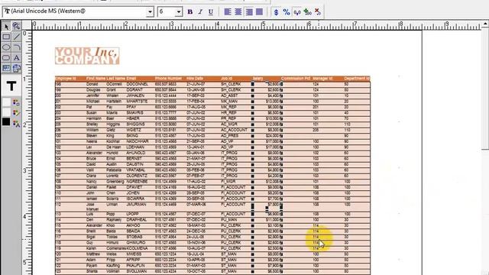Open the Fill Color palette tool
489x275 pixels.
16,102
